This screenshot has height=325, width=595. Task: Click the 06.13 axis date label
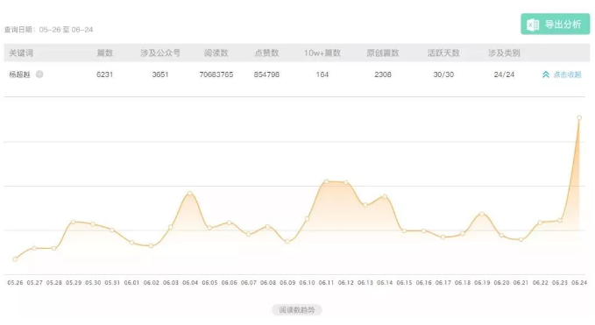(x=365, y=283)
